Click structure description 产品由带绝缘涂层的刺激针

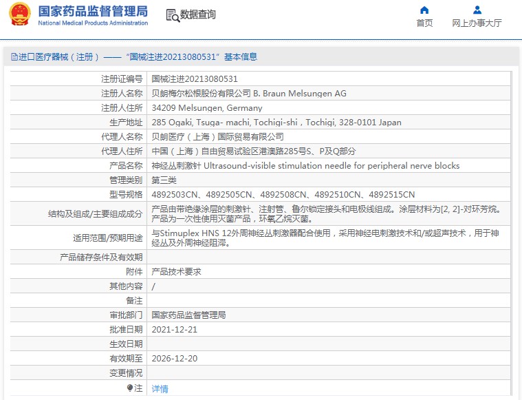coord(326,213)
